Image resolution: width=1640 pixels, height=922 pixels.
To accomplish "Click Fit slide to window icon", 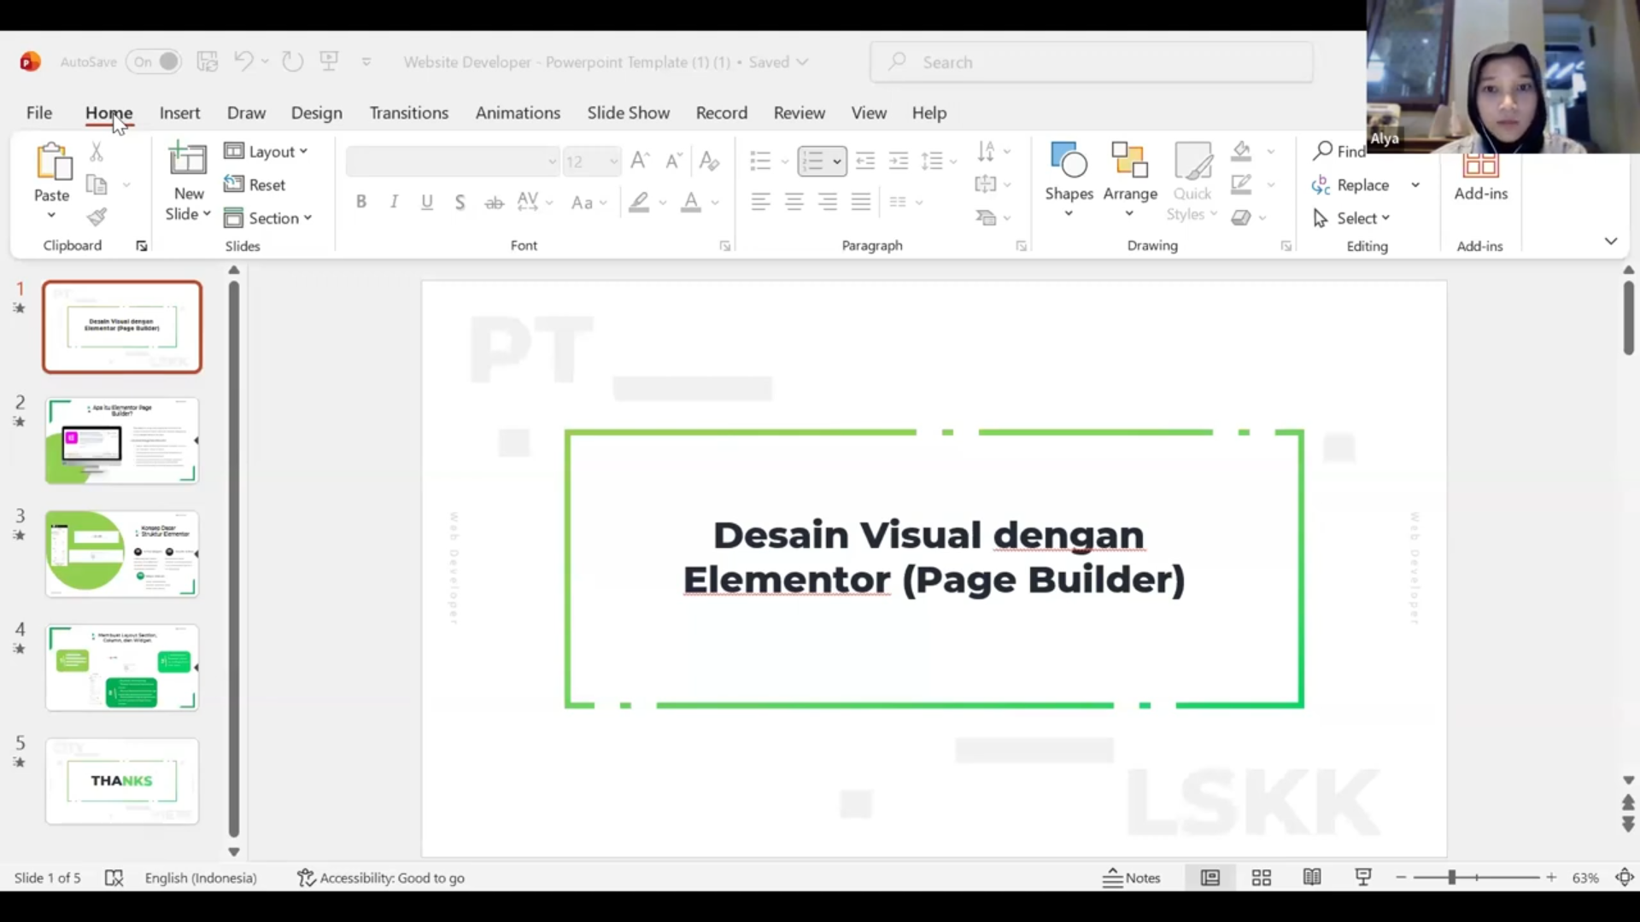I will point(1625,878).
